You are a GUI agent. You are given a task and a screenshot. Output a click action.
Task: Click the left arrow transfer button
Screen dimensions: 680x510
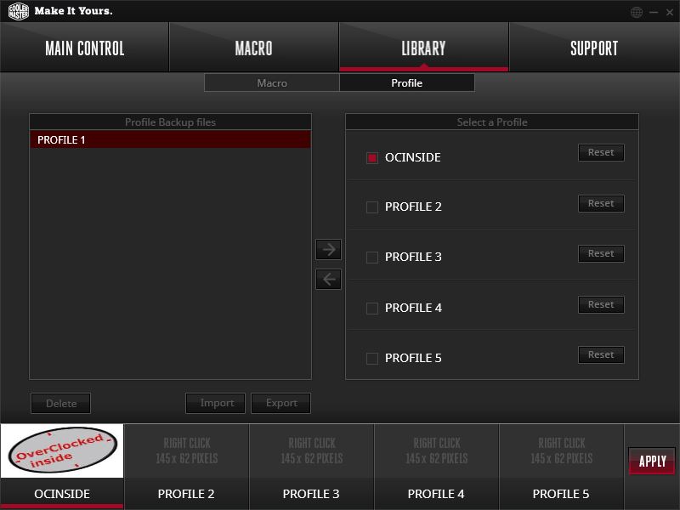click(328, 279)
